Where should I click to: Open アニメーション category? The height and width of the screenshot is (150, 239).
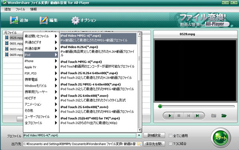tap(41, 104)
